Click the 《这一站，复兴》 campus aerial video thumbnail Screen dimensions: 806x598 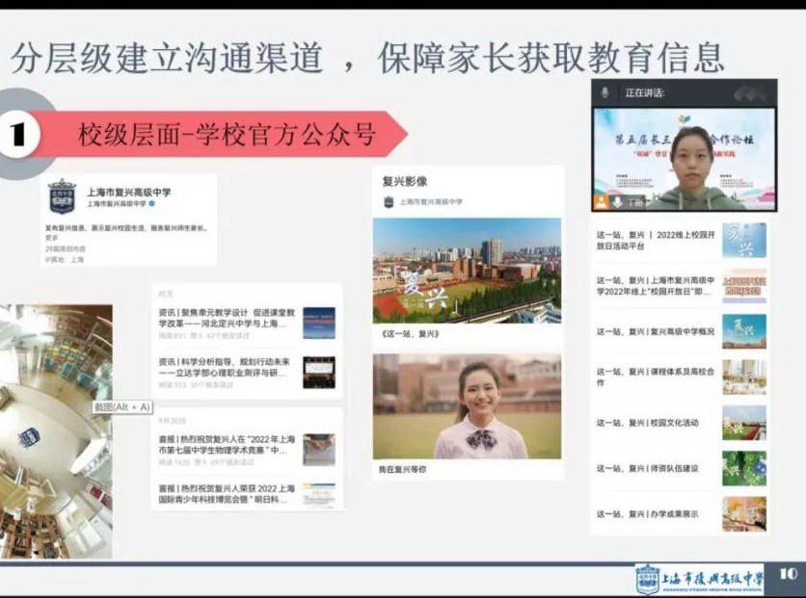(x=467, y=270)
